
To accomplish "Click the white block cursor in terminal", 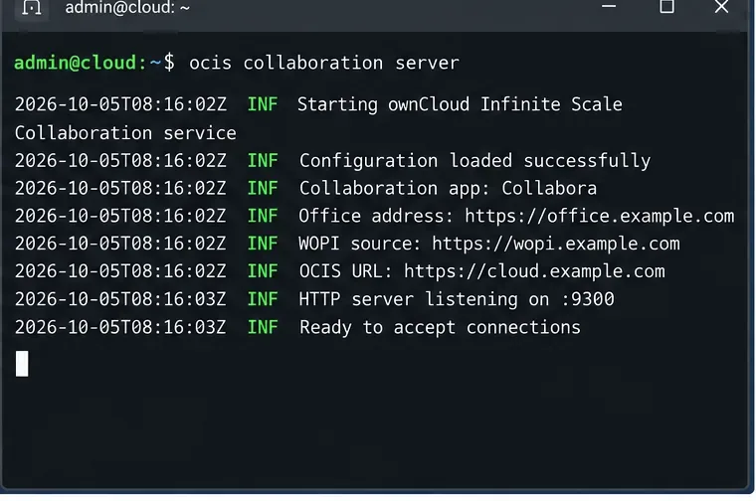I will coord(22,364).
